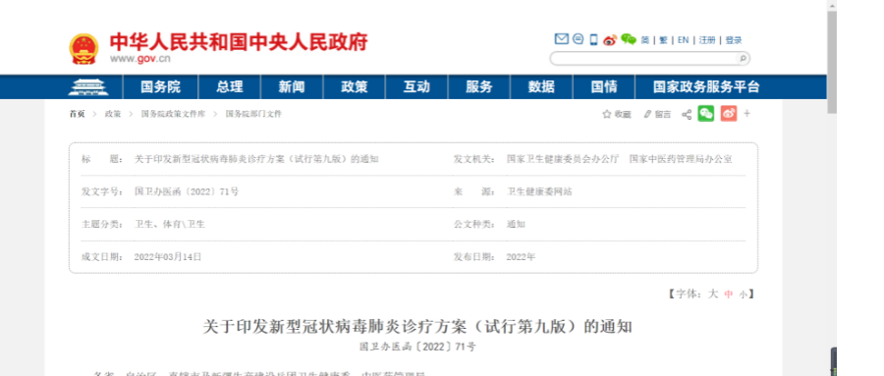Open the 国务院 navigation tab
The height and width of the screenshot is (376, 884).
(x=160, y=86)
